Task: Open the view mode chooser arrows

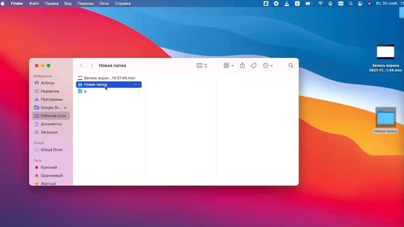Action: point(206,66)
